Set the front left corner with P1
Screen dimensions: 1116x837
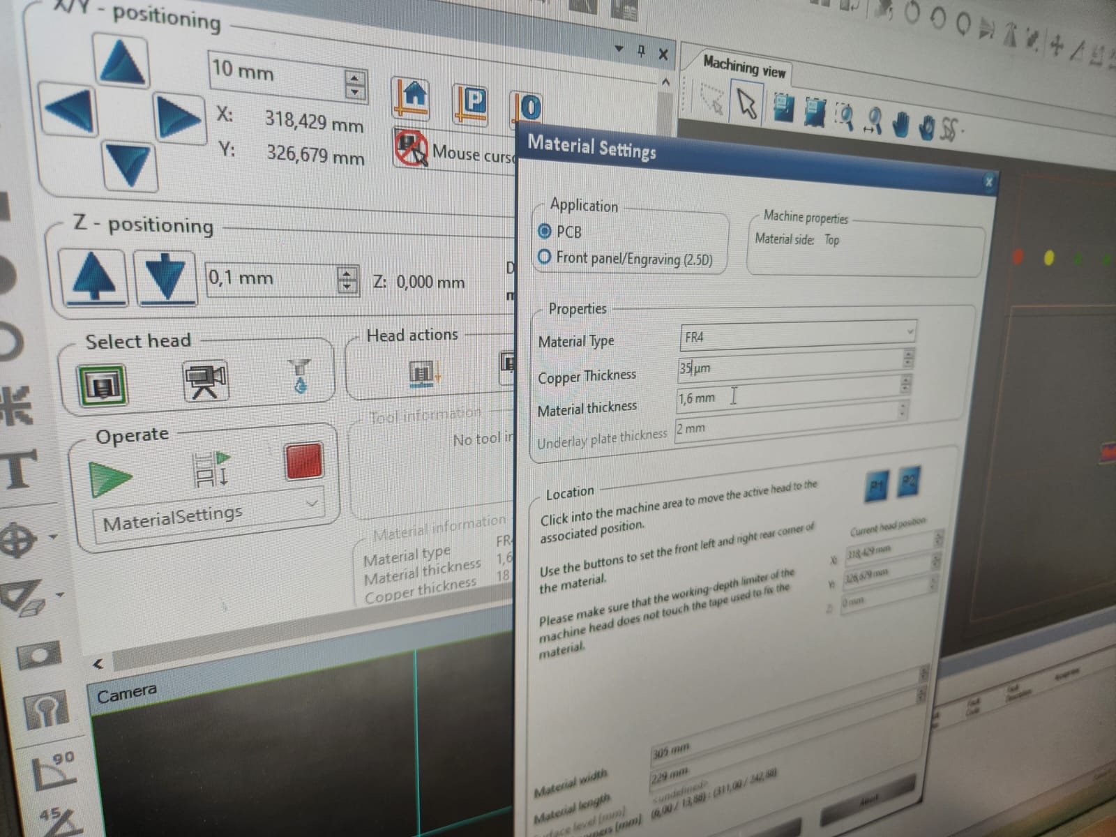(x=877, y=485)
